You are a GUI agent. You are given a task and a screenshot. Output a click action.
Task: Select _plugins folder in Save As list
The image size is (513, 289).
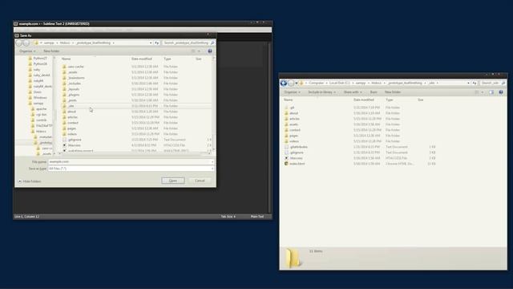74,95
